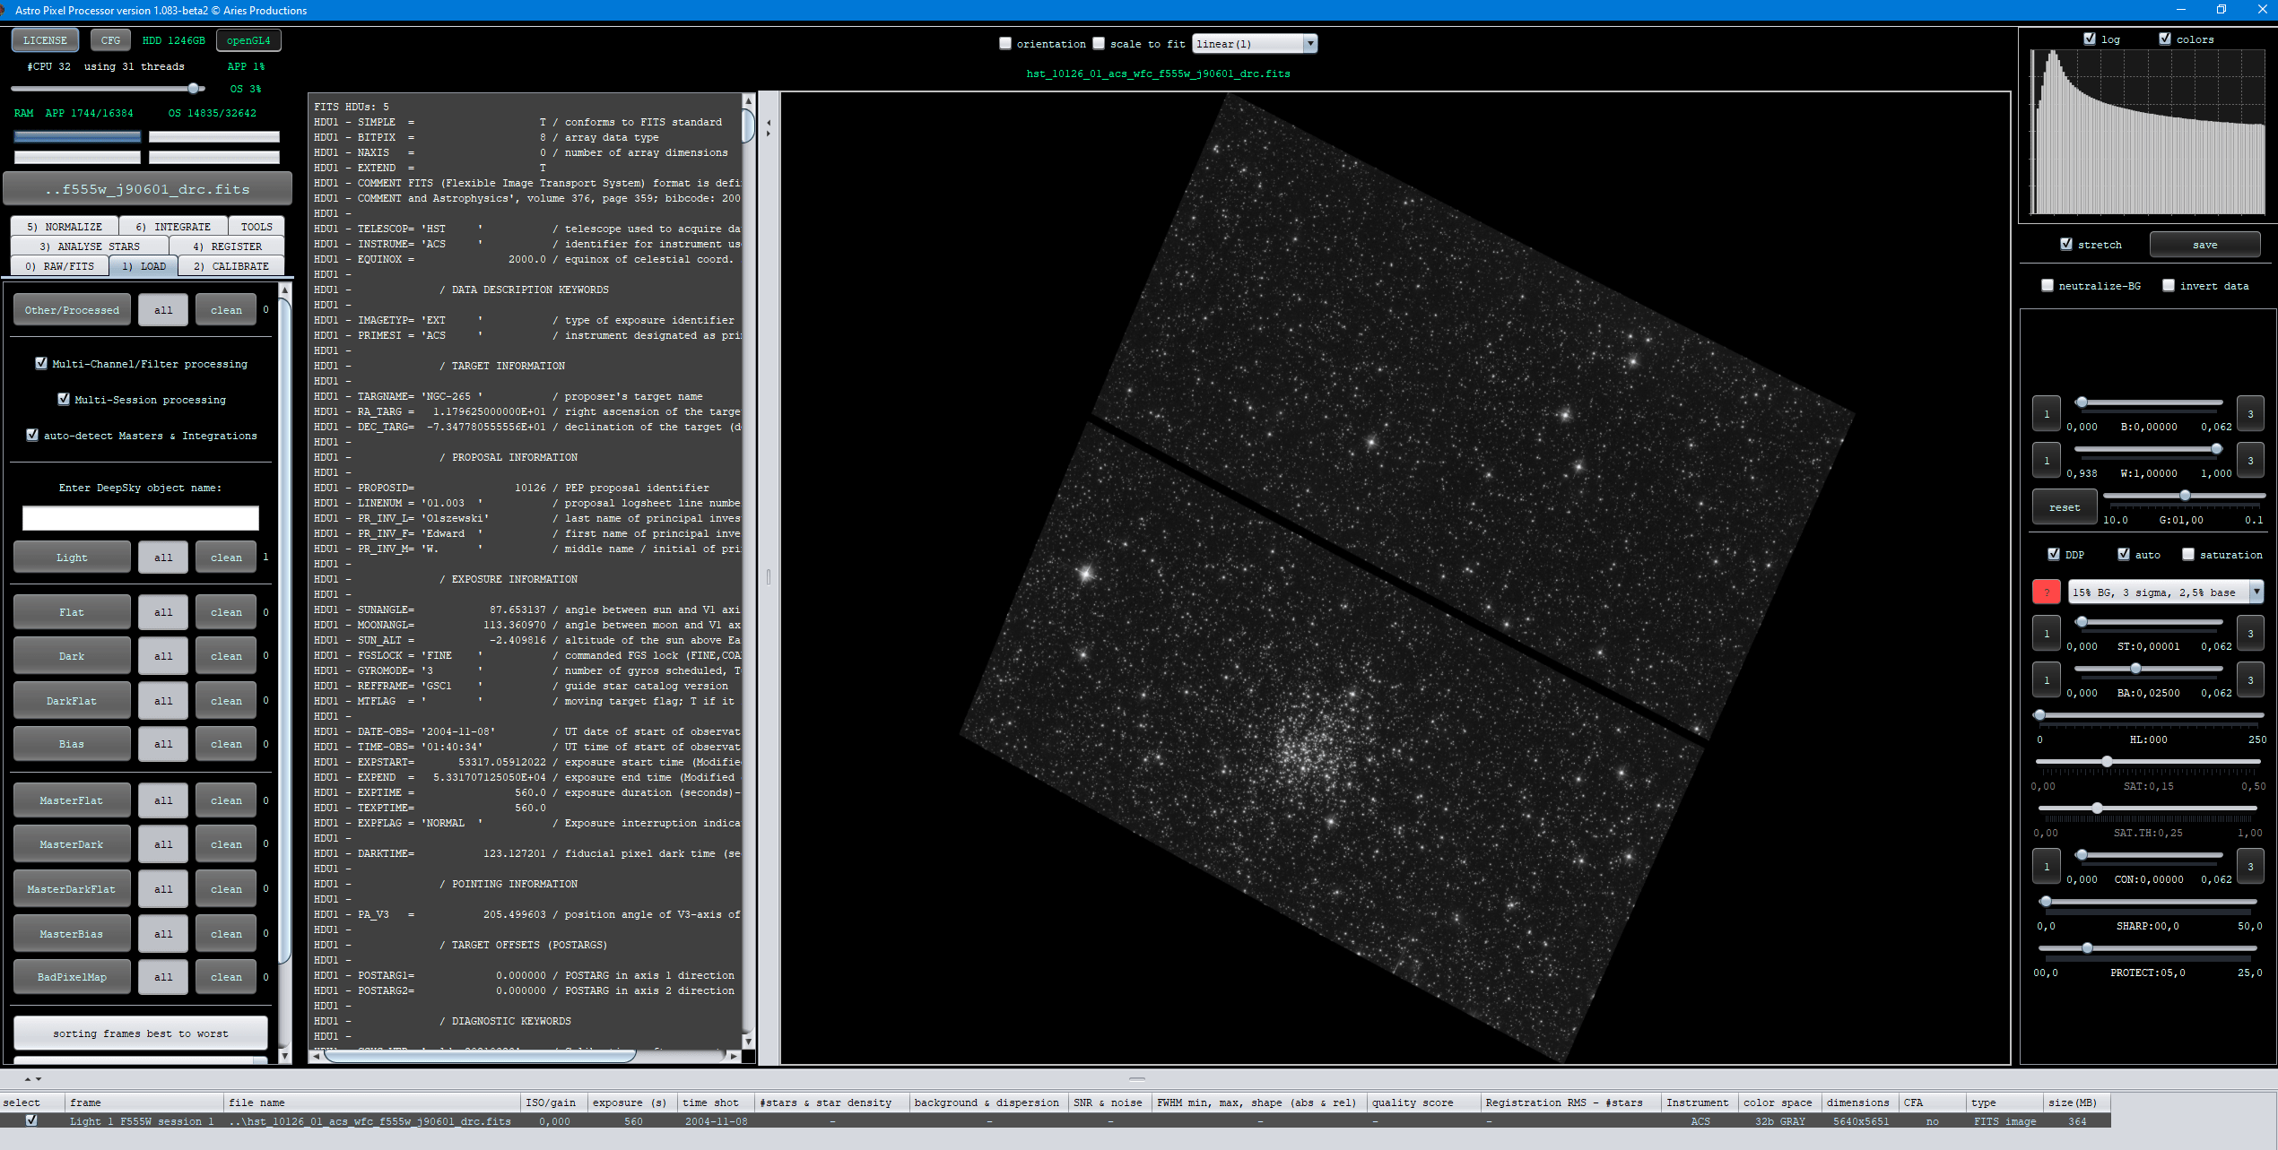This screenshot has height=1150, width=2278.
Task: Click the '1' step button beside B slider
Action: click(2046, 414)
